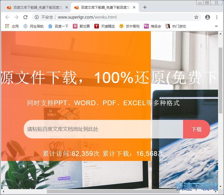
Task: Click the horizontal scrollbar thumb
Action: (x=113, y=191)
